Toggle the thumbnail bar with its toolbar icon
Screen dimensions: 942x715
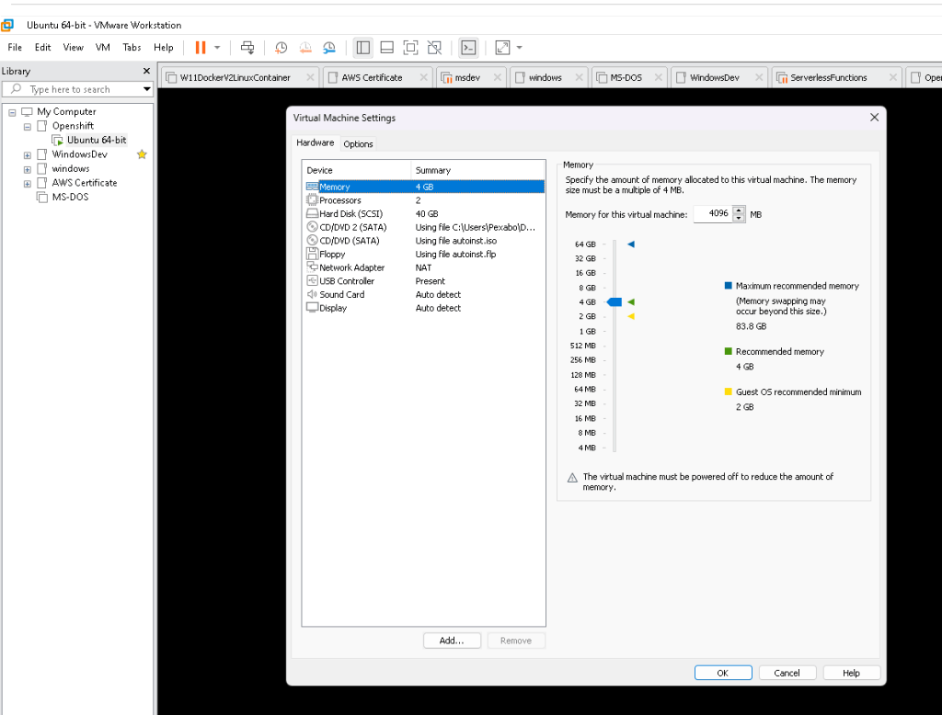point(387,48)
